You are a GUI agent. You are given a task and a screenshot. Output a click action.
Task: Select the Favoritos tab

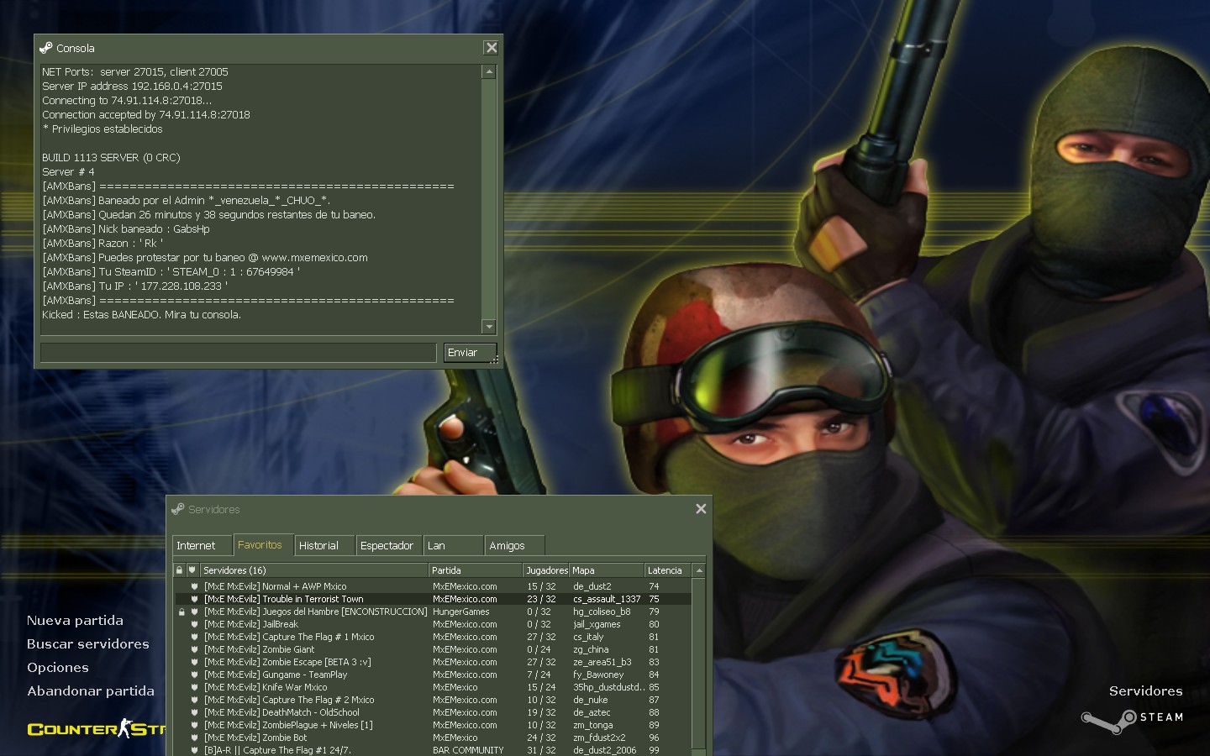click(x=263, y=544)
